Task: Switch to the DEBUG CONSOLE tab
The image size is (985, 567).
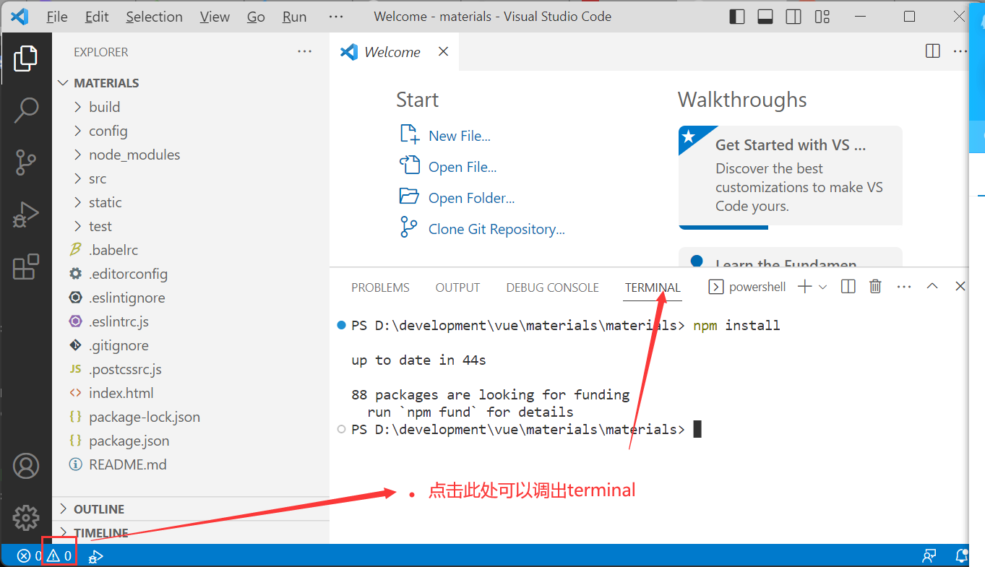Action: [552, 287]
